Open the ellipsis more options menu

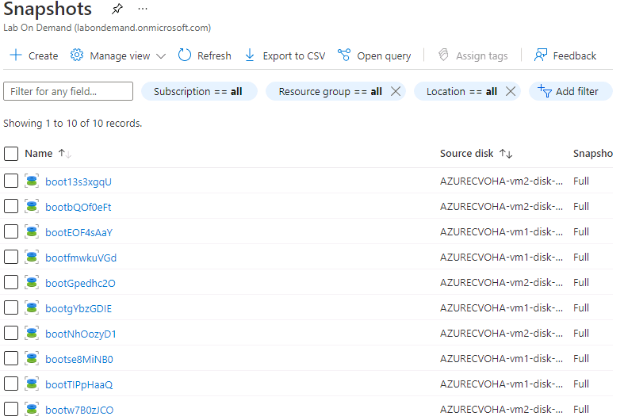tap(143, 10)
